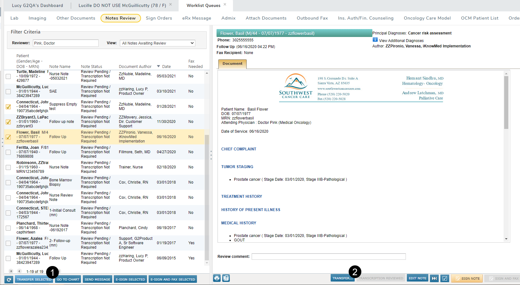520x285 pixels.
Task: Go to previous page of results
Action: pos(19,271)
